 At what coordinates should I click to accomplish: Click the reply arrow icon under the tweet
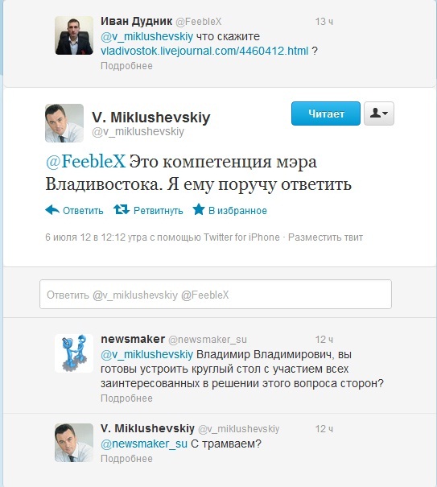click(52, 210)
